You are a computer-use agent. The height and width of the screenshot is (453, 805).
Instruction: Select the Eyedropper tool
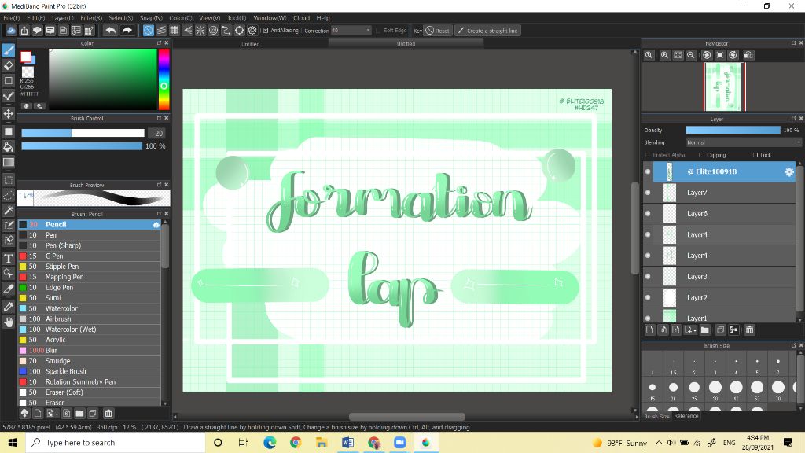(8, 307)
